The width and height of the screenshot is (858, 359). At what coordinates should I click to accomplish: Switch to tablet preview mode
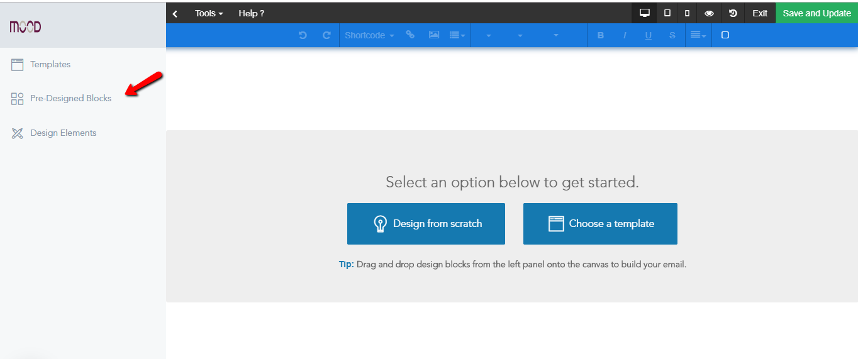(667, 13)
